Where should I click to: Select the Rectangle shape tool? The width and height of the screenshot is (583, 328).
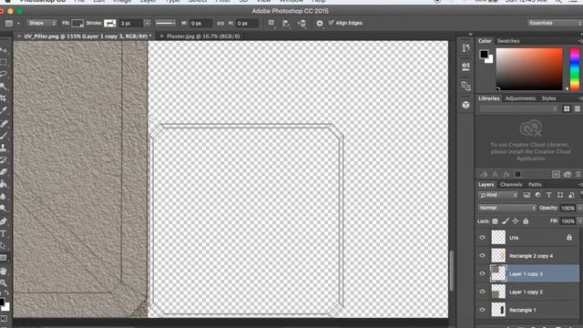pyautogui.click(x=4, y=258)
